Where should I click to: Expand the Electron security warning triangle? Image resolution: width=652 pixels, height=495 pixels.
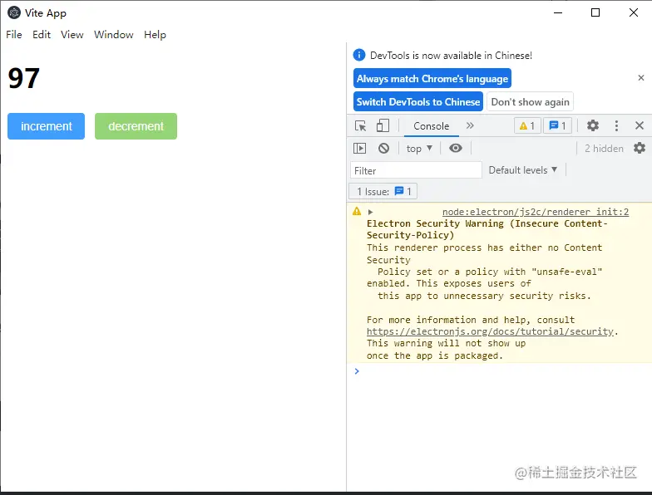tap(370, 213)
